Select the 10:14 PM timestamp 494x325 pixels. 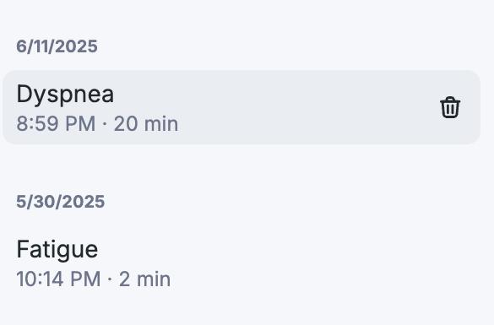click(x=58, y=279)
